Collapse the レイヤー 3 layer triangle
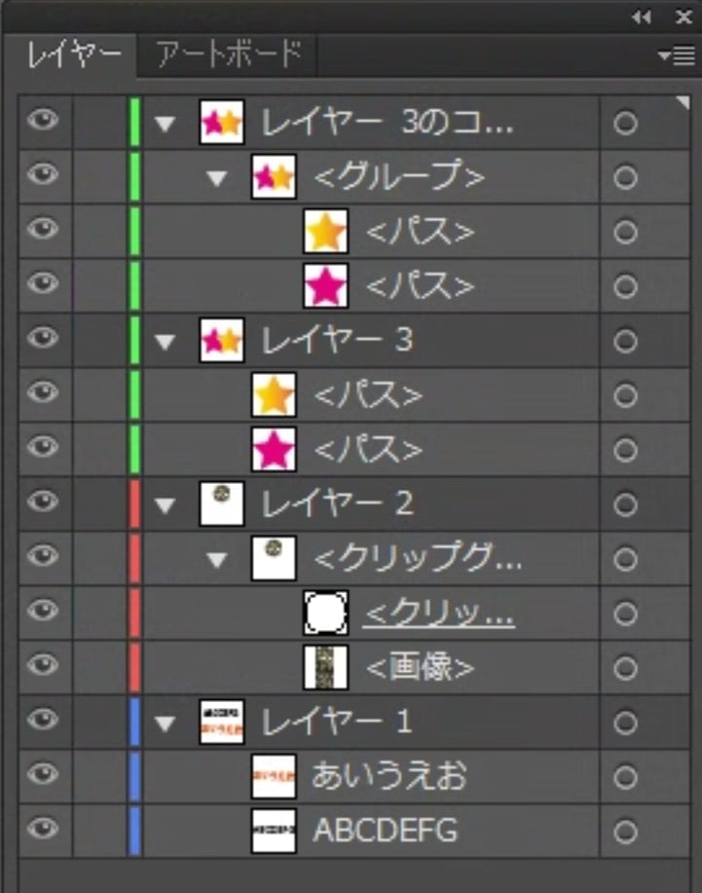Viewport: 702px width, 893px height. (x=165, y=342)
